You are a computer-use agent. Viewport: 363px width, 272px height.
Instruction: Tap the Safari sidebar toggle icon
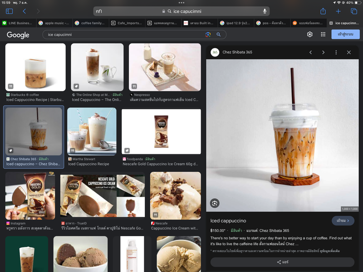[x=9, y=11]
